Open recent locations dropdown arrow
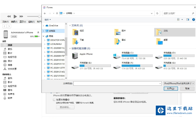 54,13
